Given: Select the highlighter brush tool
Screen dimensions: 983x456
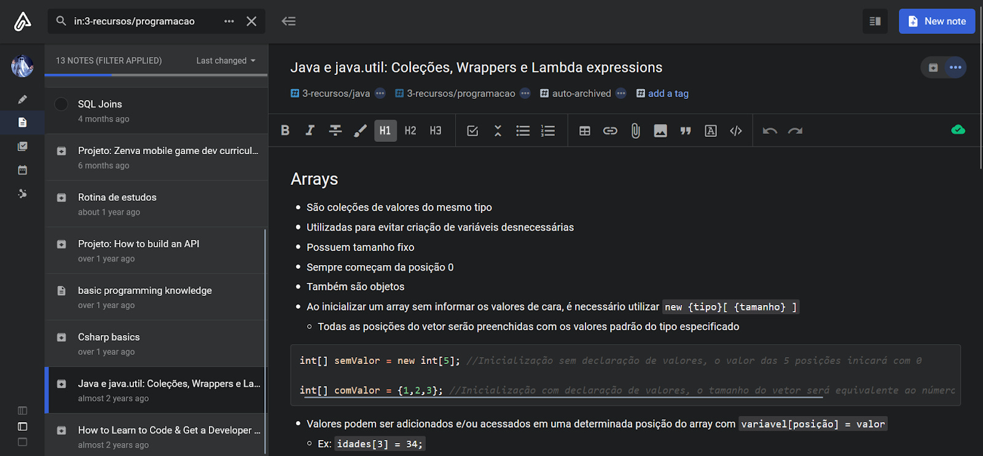Looking at the screenshot, I should pyautogui.click(x=361, y=130).
